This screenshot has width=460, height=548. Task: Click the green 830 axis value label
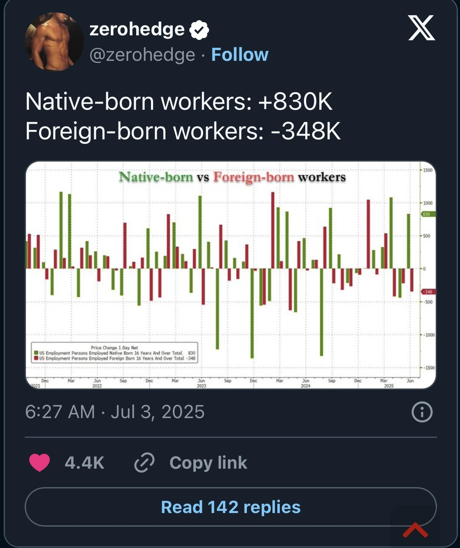pyautogui.click(x=426, y=214)
